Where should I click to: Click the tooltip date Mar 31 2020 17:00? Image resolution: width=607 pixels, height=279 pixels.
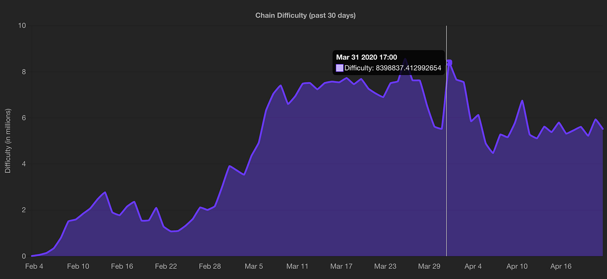[x=366, y=57]
